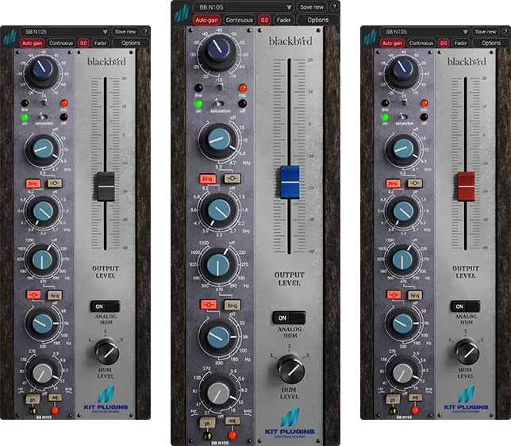Select Continuous mode in the left plugin
This screenshot has height=446, width=511.
pos(61,43)
